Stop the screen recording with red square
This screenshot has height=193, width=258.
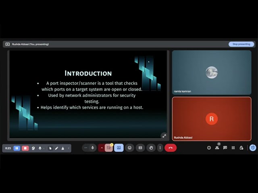[x=25, y=148]
